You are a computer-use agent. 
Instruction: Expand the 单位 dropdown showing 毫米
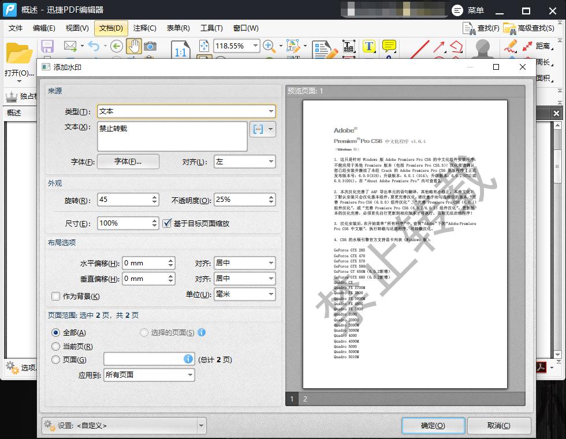tap(244, 294)
